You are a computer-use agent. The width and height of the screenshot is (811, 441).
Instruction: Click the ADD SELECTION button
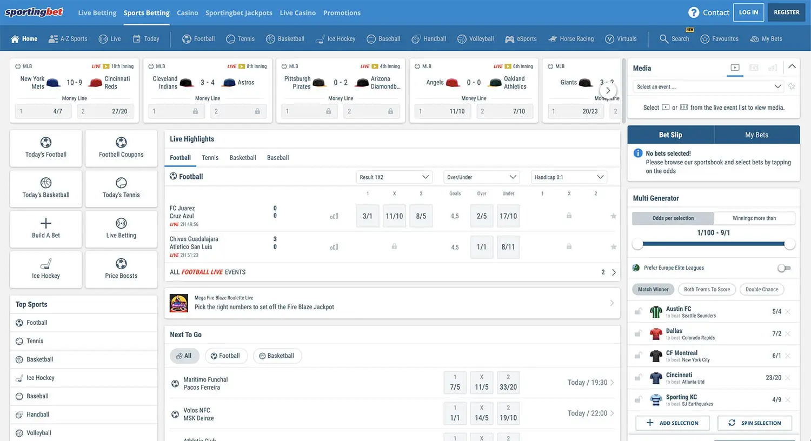(673, 423)
